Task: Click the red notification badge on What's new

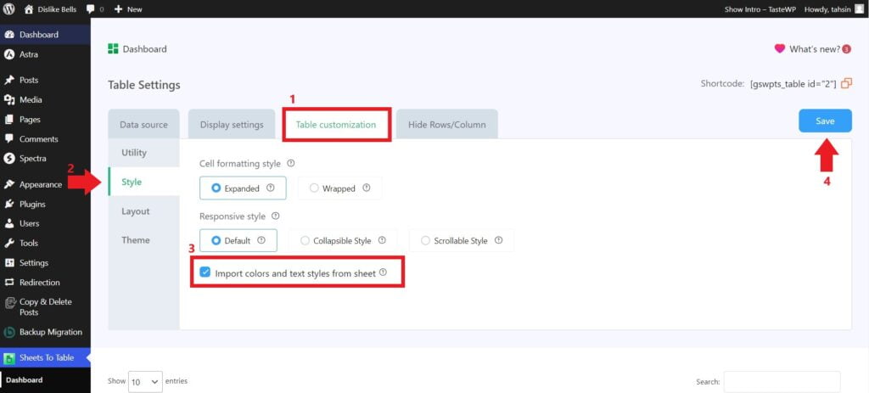Action: coord(846,49)
